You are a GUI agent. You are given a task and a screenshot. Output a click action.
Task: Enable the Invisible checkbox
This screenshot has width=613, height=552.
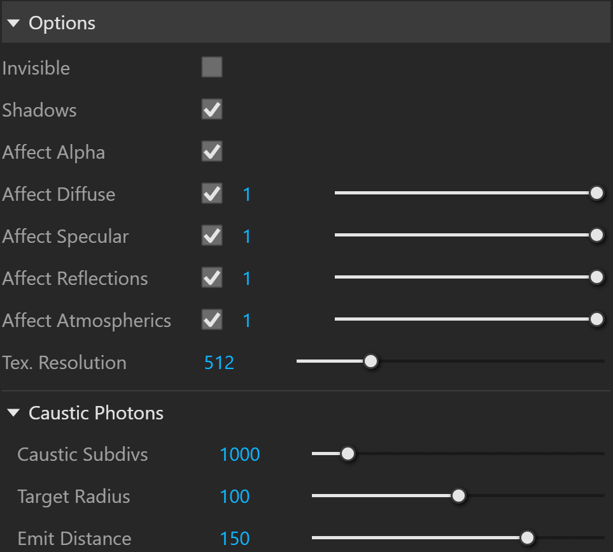click(x=212, y=67)
